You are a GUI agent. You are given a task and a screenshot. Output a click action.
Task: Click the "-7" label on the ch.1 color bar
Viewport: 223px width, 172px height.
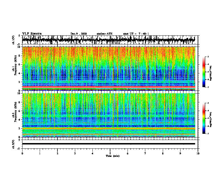tap(208, 87)
